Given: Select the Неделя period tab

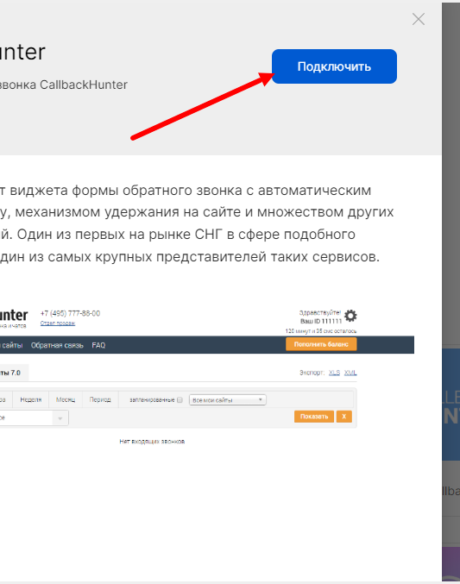Looking at the screenshot, I should click(31, 399).
